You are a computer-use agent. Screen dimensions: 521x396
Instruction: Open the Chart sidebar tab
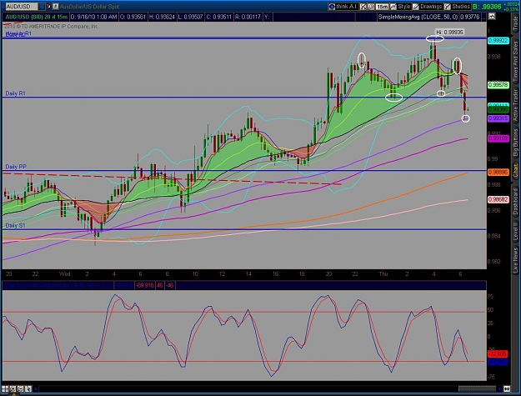tap(515, 170)
